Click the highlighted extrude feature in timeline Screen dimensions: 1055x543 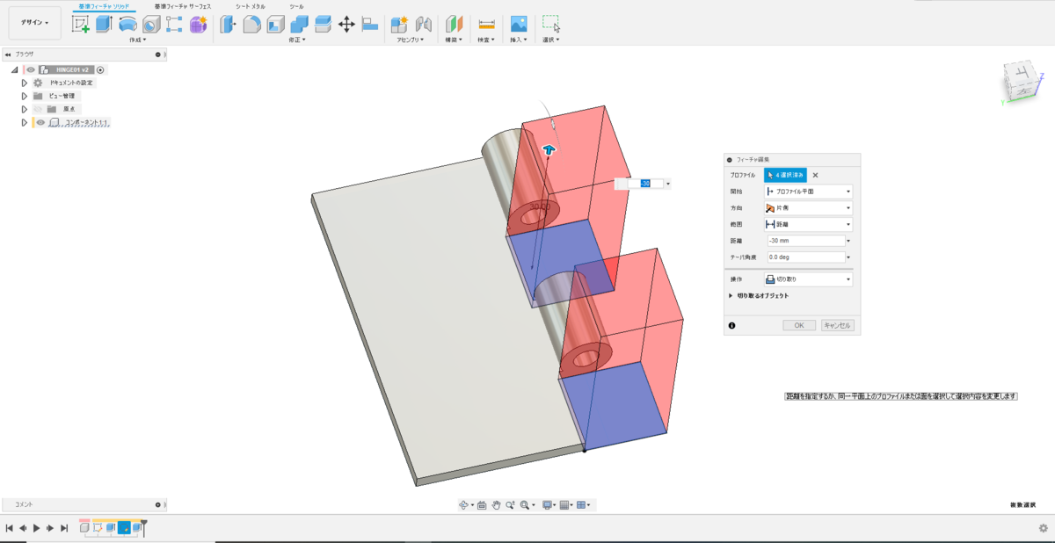click(x=124, y=528)
